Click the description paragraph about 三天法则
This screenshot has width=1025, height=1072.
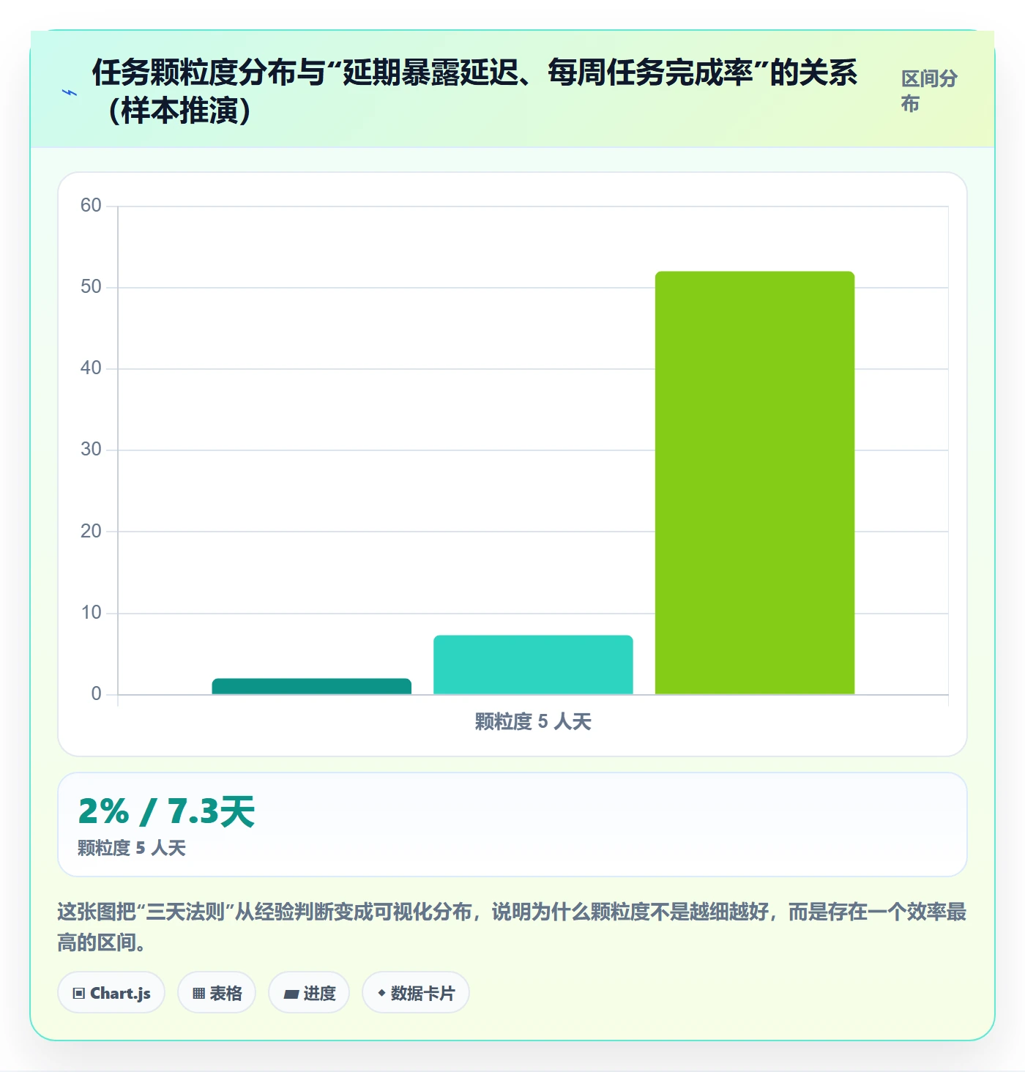pos(512,927)
